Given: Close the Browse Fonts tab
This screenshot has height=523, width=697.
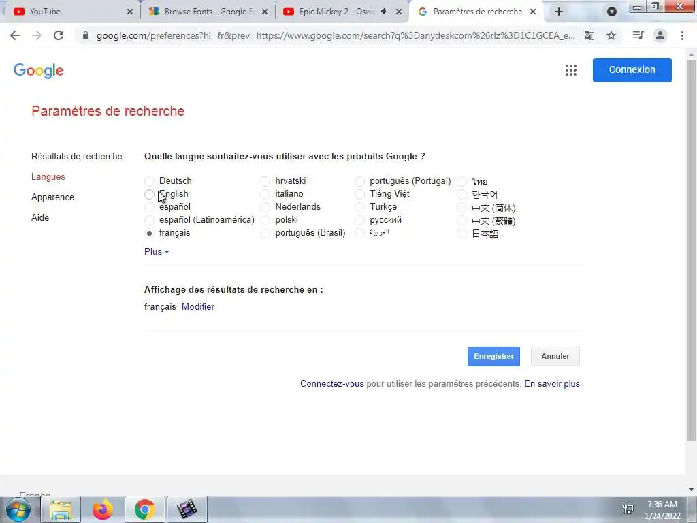Looking at the screenshot, I should pos(265,12).
